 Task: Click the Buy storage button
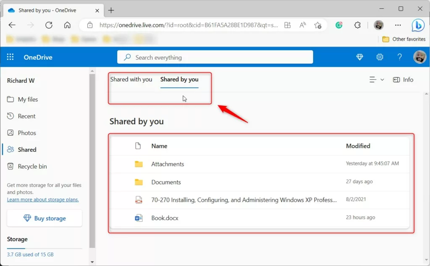pos(45,218)
